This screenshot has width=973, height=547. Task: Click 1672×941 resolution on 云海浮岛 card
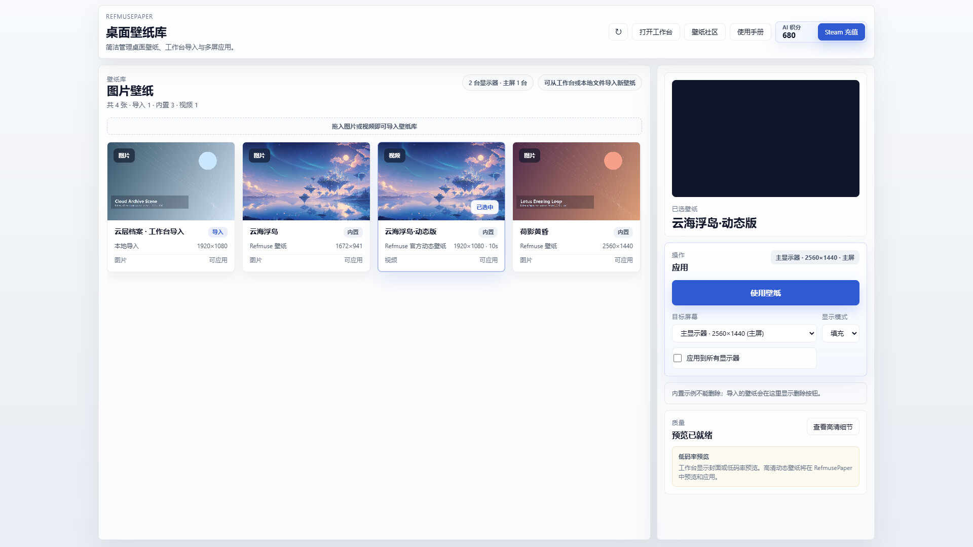(349, 246)
